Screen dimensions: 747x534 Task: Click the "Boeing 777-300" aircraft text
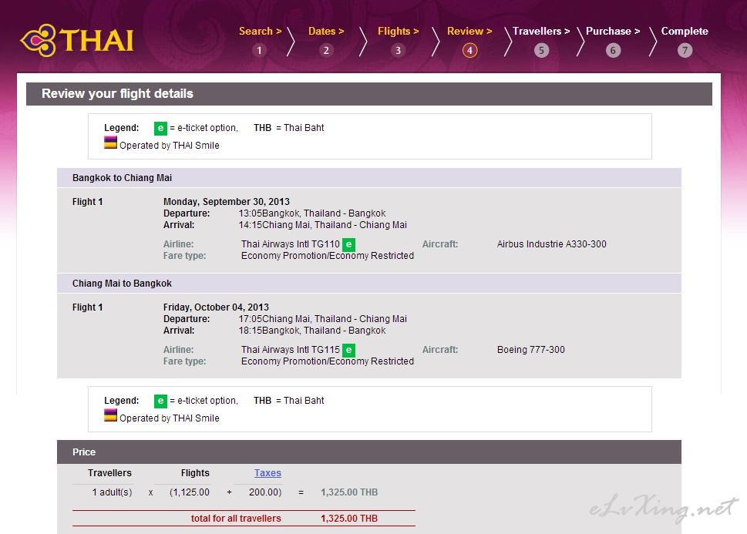click(x=530, y=350)
